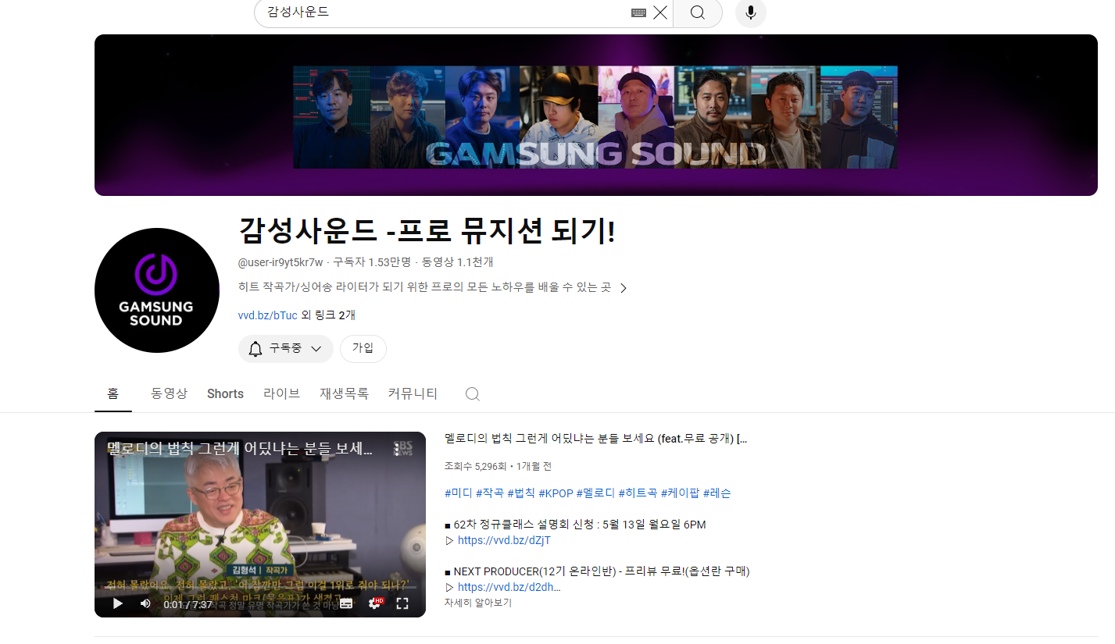The image size is (1115, 644).
Task: Toggle subtitles on the featured video
Action: click(346, 603)
